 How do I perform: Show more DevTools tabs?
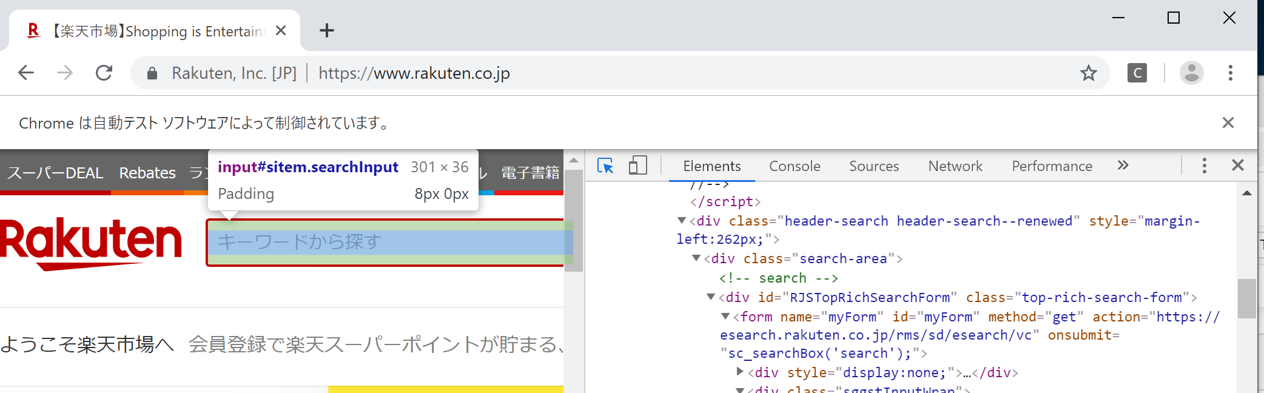1123,166
